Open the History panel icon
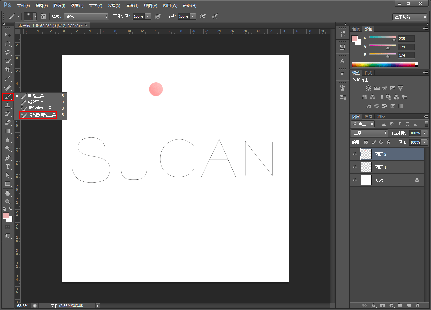The width and height of the screenshot is (431, 310). [x=343, y=34]
